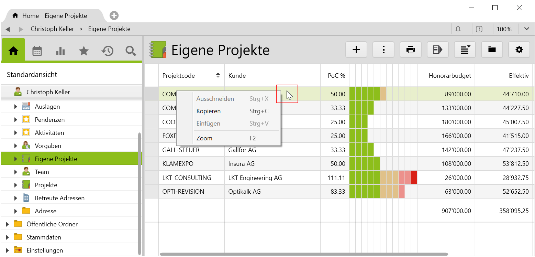Expand the Stammdaten folder arrow
The width and height of the screenshot is (535, 257).
[8, 237]
